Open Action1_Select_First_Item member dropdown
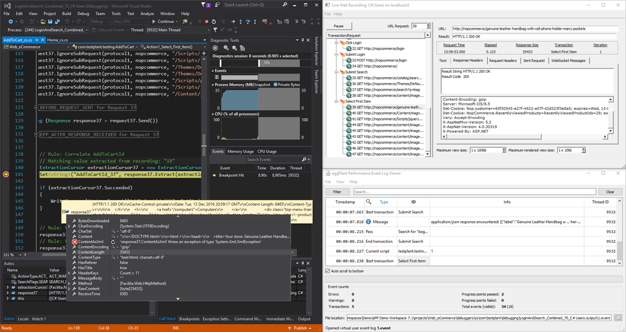The width and height of the screenshot is (626, 332). 174,46
